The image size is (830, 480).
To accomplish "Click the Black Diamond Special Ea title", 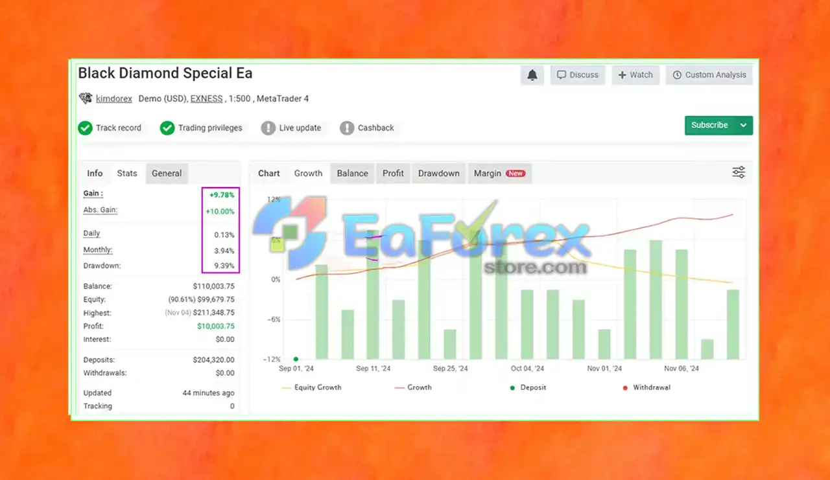I will pyautogui.click(x=165, y=73).
